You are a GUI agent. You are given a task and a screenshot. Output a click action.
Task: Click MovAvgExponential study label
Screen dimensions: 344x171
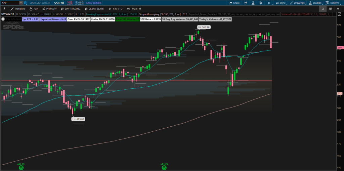tap(107, 14)
